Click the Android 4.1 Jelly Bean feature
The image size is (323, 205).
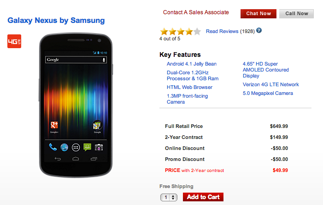[x=192, y=64]
